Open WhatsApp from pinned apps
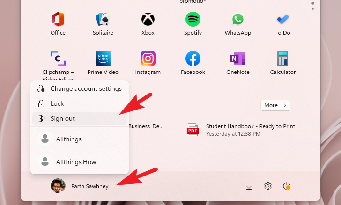The image size is (341, 205). point(237,23)
